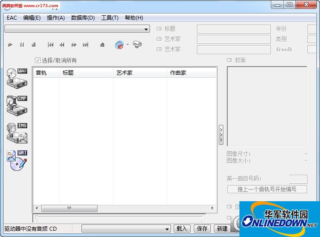
Task: Toggle the 选择/取消所有 checkbox
Action: (38, 60)
